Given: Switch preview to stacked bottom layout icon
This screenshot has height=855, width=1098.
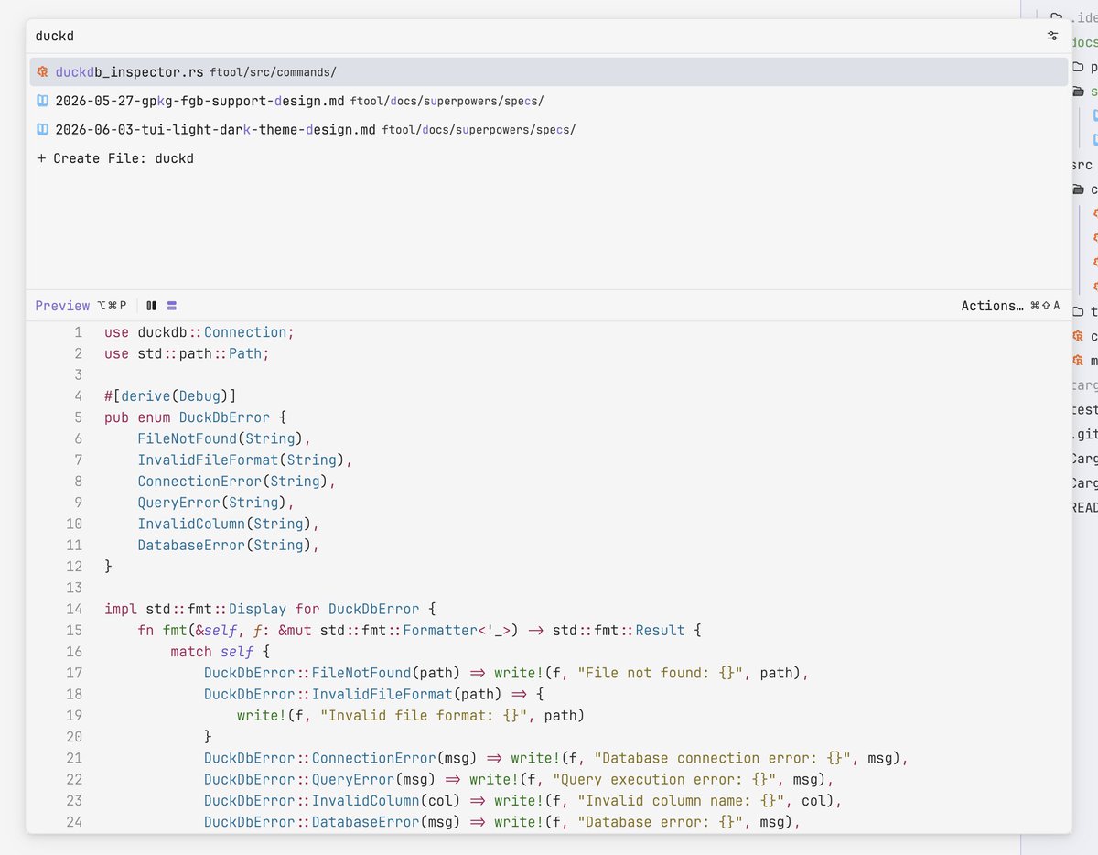Looking at the screenshot, I should point(172,306).
